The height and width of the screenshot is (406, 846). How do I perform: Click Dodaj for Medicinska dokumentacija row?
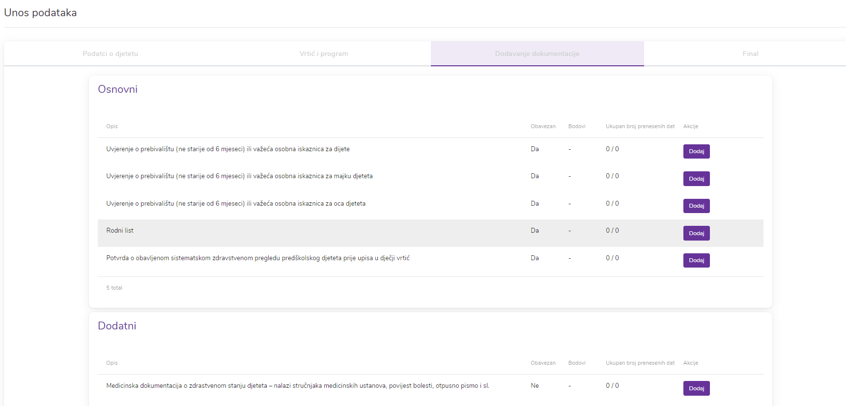click(696, 388)
